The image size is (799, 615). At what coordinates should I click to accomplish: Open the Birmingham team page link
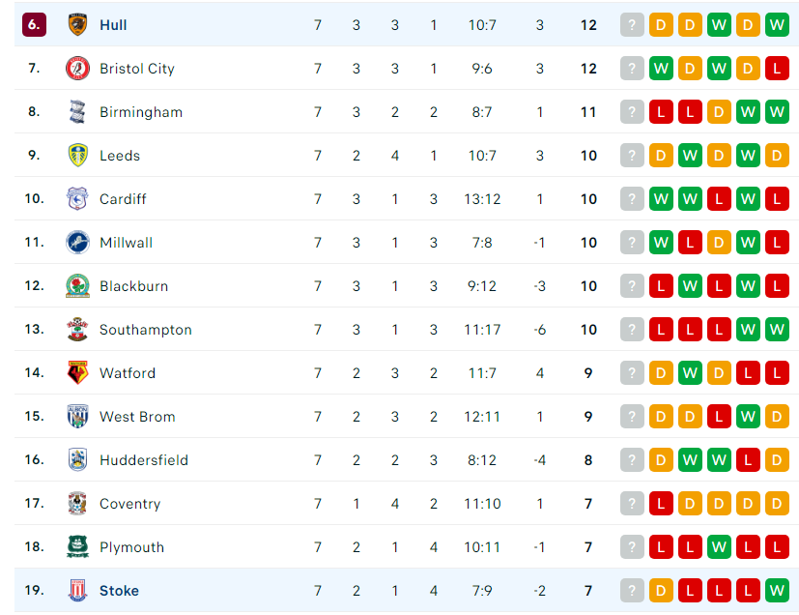[141, 112]
